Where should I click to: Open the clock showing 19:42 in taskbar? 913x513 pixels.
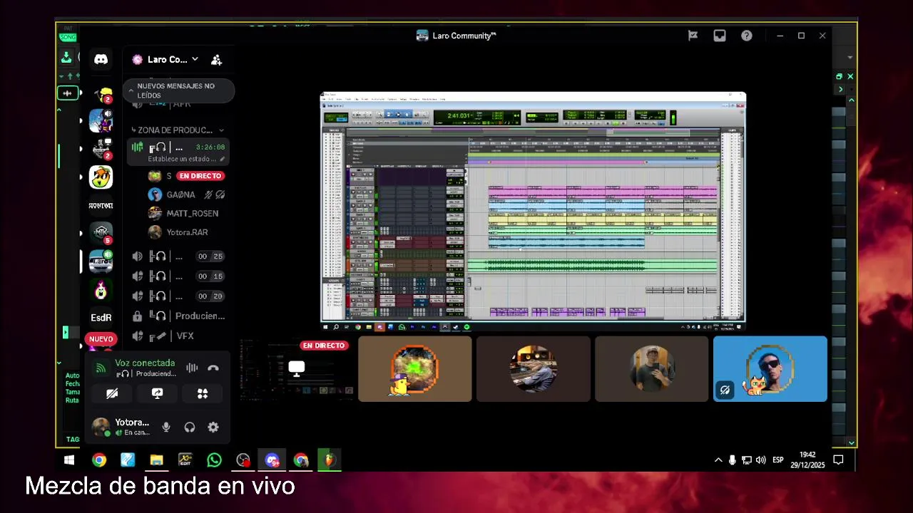[807, 460]
